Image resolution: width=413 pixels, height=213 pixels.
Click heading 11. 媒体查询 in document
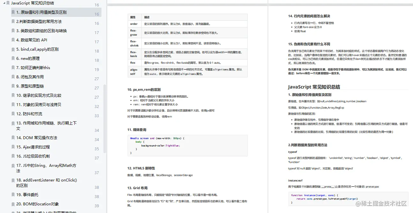137,130
